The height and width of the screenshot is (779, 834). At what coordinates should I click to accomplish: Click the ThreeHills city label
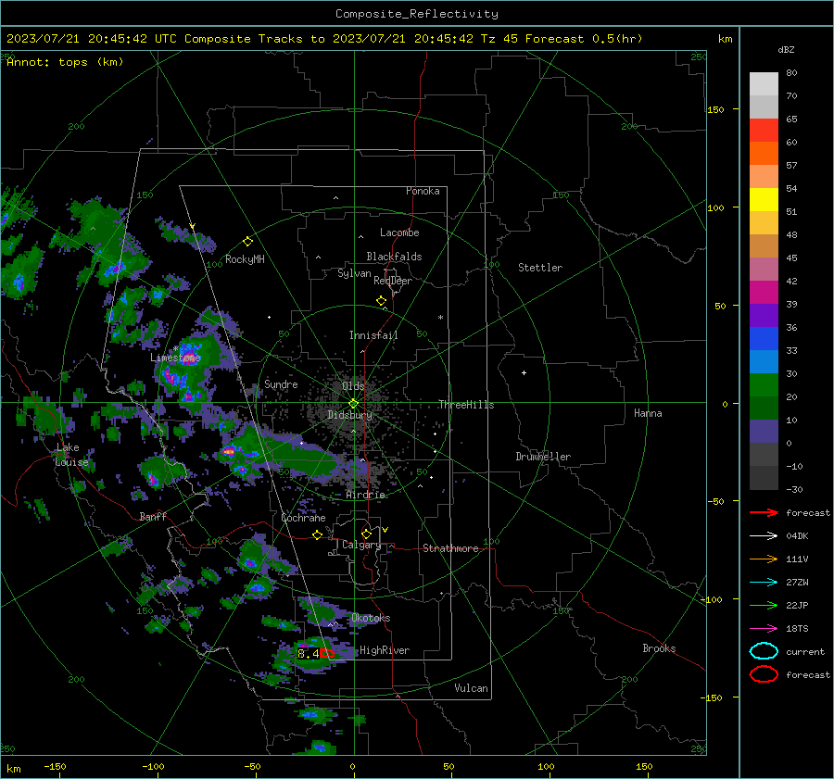pyautogui.click(x=466, y=405)
